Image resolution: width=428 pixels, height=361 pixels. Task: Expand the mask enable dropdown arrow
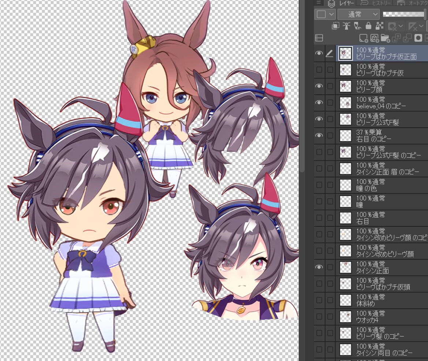(x=401, y=26)
